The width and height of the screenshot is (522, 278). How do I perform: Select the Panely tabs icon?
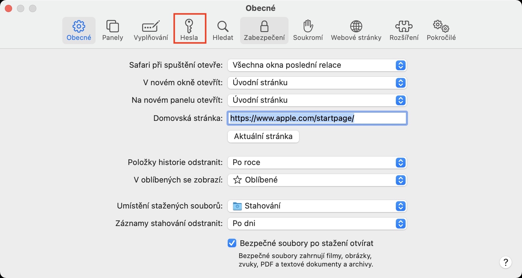[113, 30]
